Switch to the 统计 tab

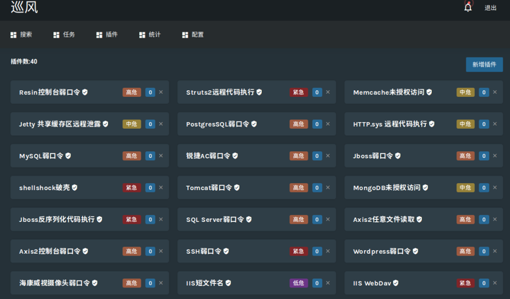point(155,35)
